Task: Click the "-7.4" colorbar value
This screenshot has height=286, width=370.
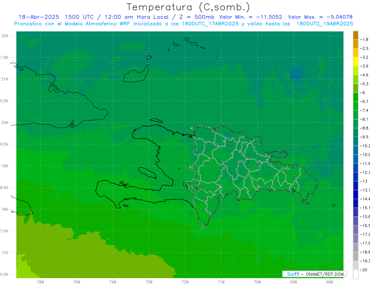Action: point(364,110)
